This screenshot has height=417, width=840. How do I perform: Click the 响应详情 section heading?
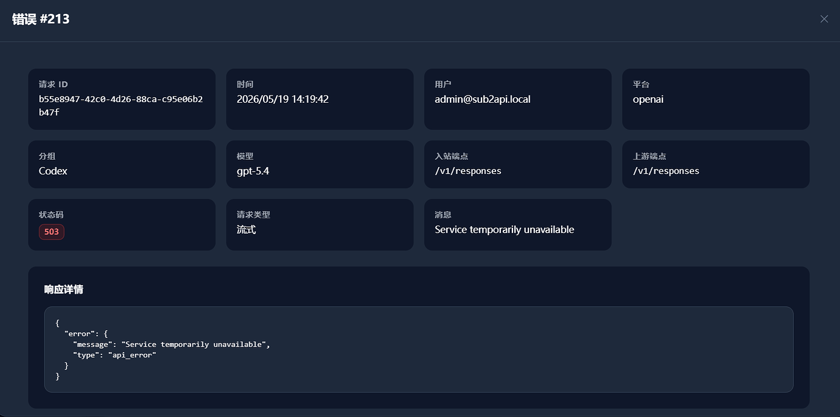tap(64, 289)
